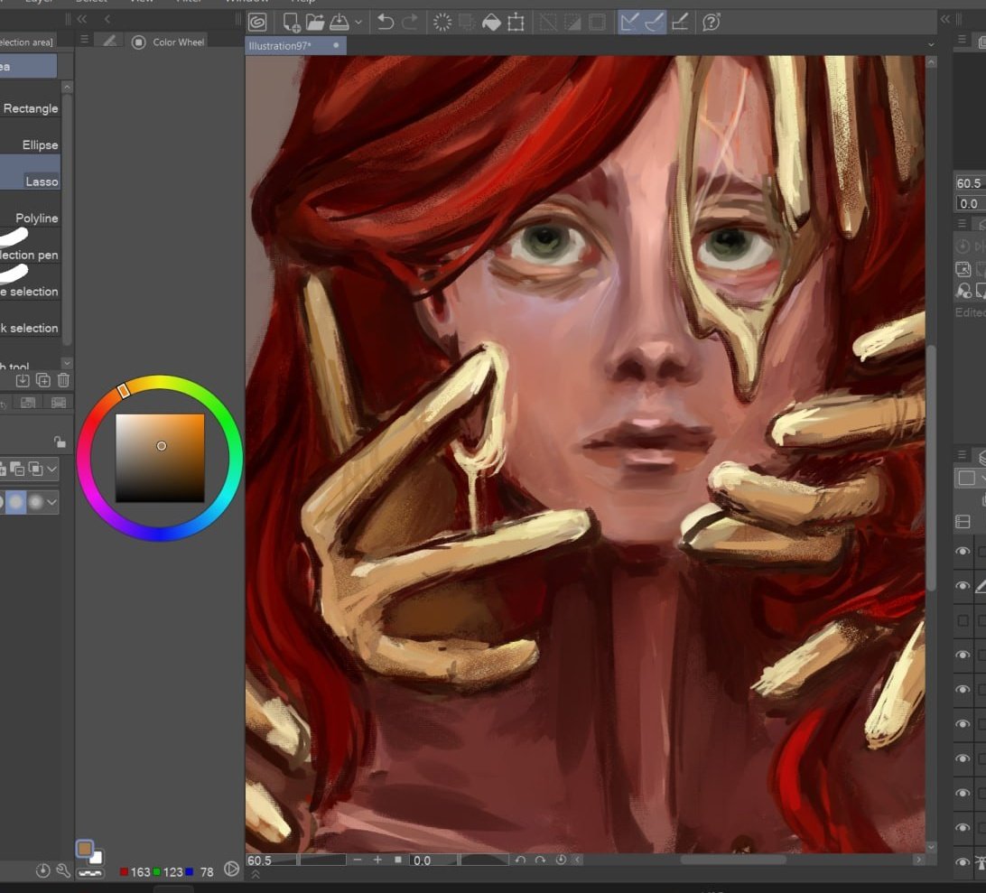Toggle Snap to Special Ruler in toolbar
This screenshot has height=893, width=986.
pyautogui.click(x=654, y=23)
